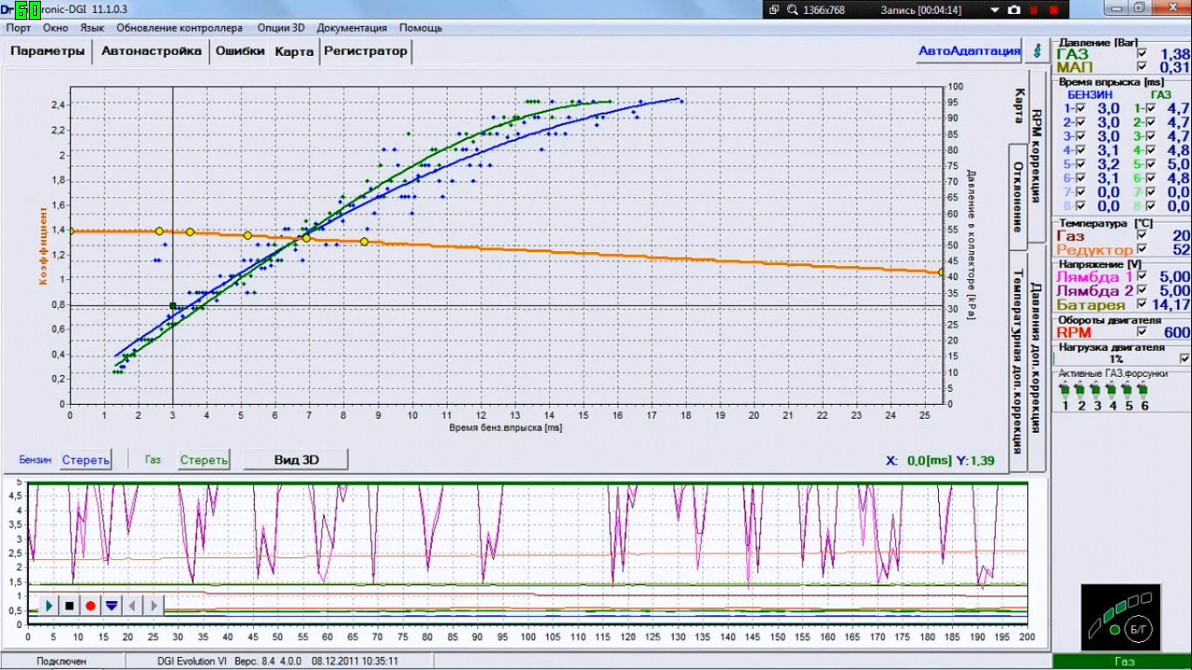1192x670 pixels.
Task: Open the recorder bar dropdown arrow
Action: [993, 10]
